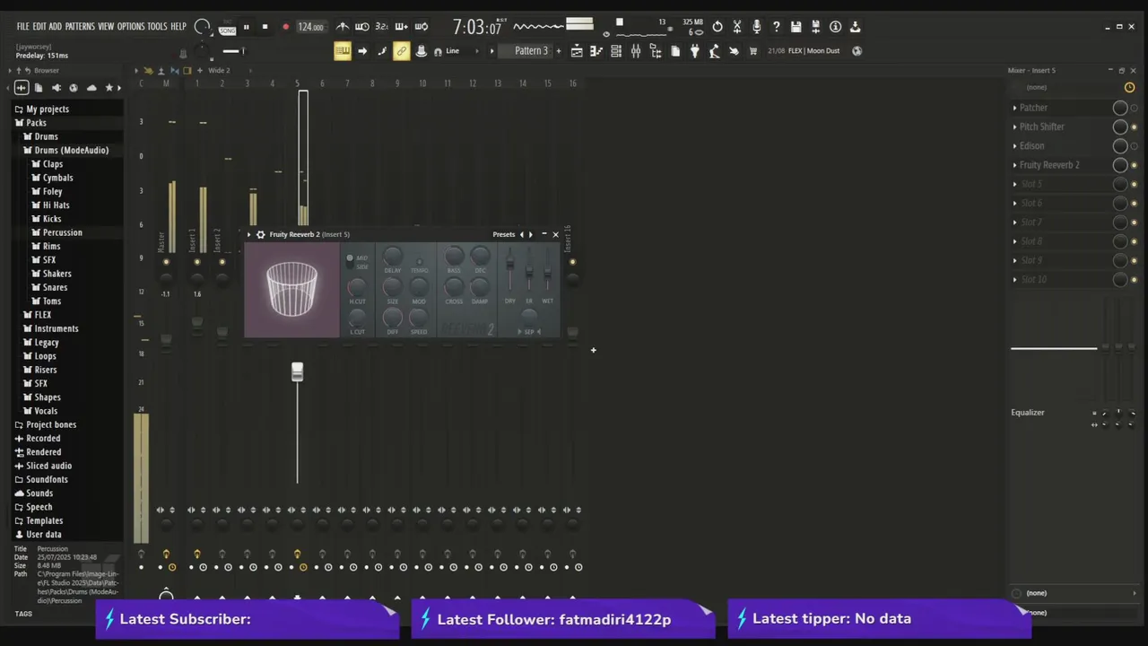Viewport: 1148px width, 646px height.
Task: Open the piano roll view icon
Action: [596, 51]
